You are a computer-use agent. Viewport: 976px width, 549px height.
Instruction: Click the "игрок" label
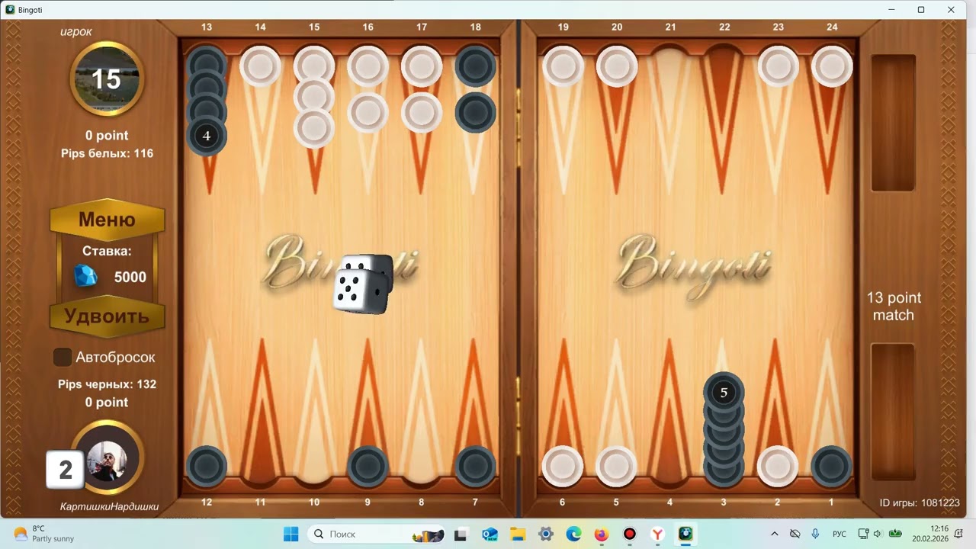76,32
